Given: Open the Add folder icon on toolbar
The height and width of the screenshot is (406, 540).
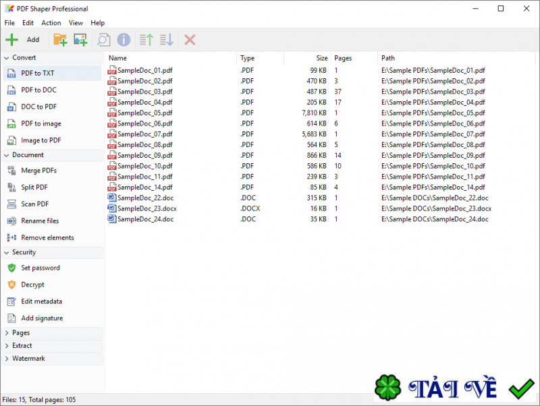Looking at the screenshot, I should click(60, 40).
